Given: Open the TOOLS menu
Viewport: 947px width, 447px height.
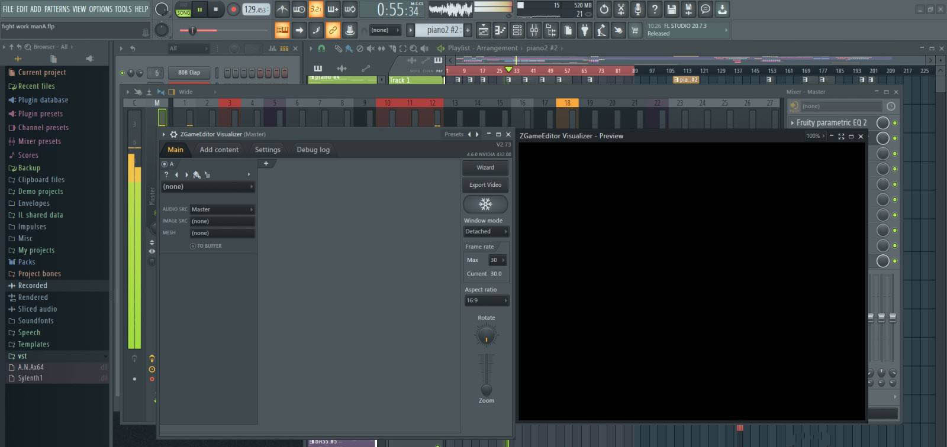Looking at the screenshot, I should tap(123, 9).
